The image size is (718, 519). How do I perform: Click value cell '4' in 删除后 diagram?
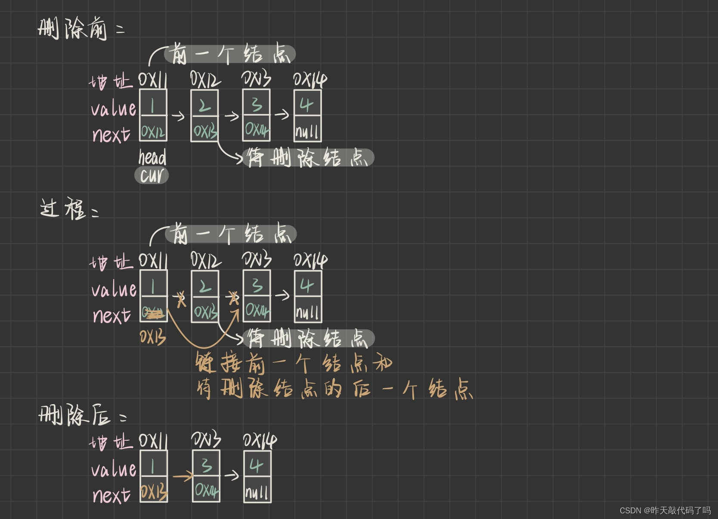[x=257, y=464]
